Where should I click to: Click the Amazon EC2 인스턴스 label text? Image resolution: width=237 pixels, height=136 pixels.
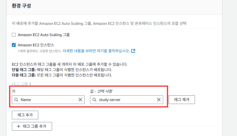(x=36, y=45)
